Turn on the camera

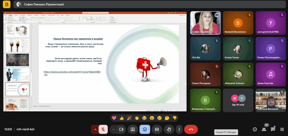click(121, 129)
